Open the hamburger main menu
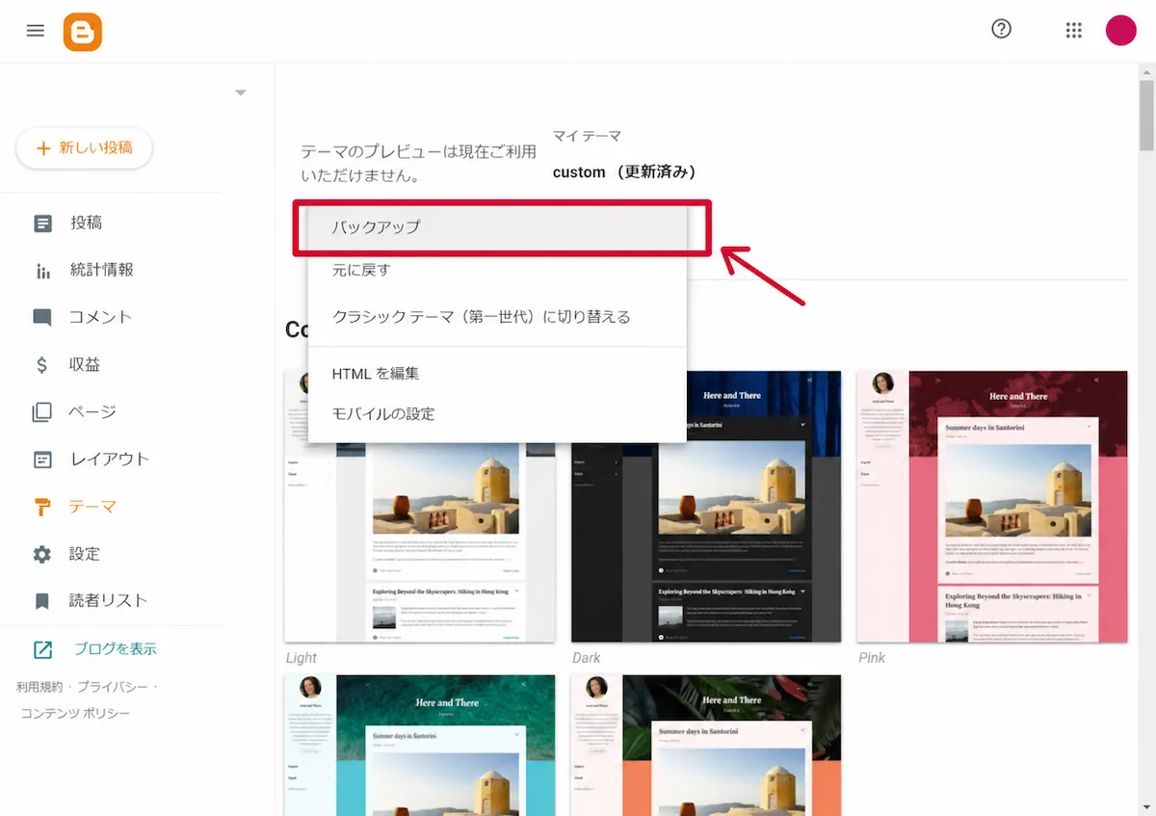Viewport: 1156px width, 816px height. 36,31
